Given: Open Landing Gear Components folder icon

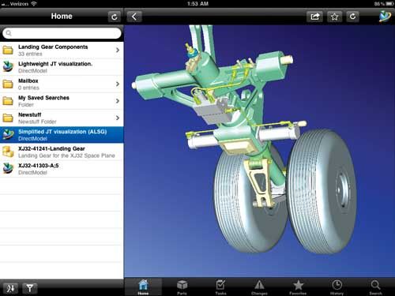Looking at the screenshot, I should pos(8,50).
